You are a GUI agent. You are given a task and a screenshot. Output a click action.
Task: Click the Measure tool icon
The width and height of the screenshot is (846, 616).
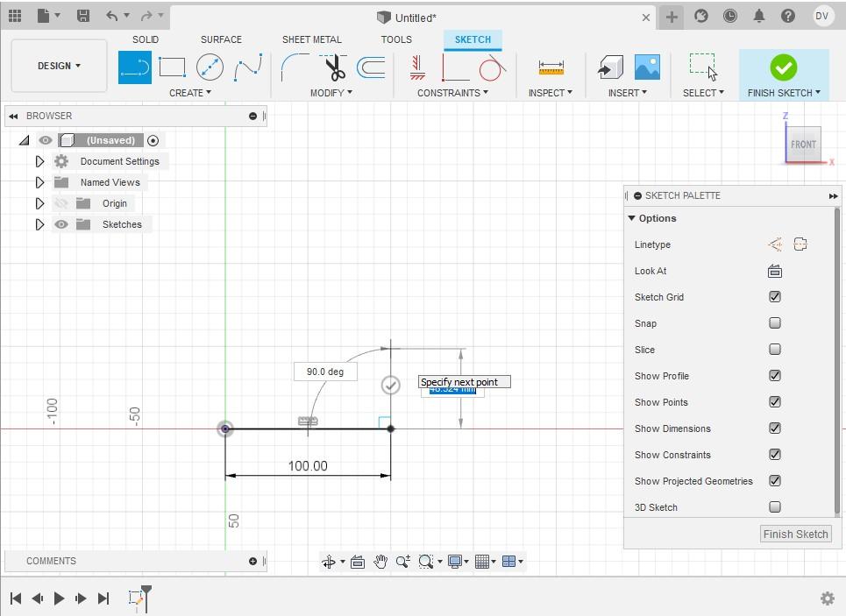pos(551,67)
